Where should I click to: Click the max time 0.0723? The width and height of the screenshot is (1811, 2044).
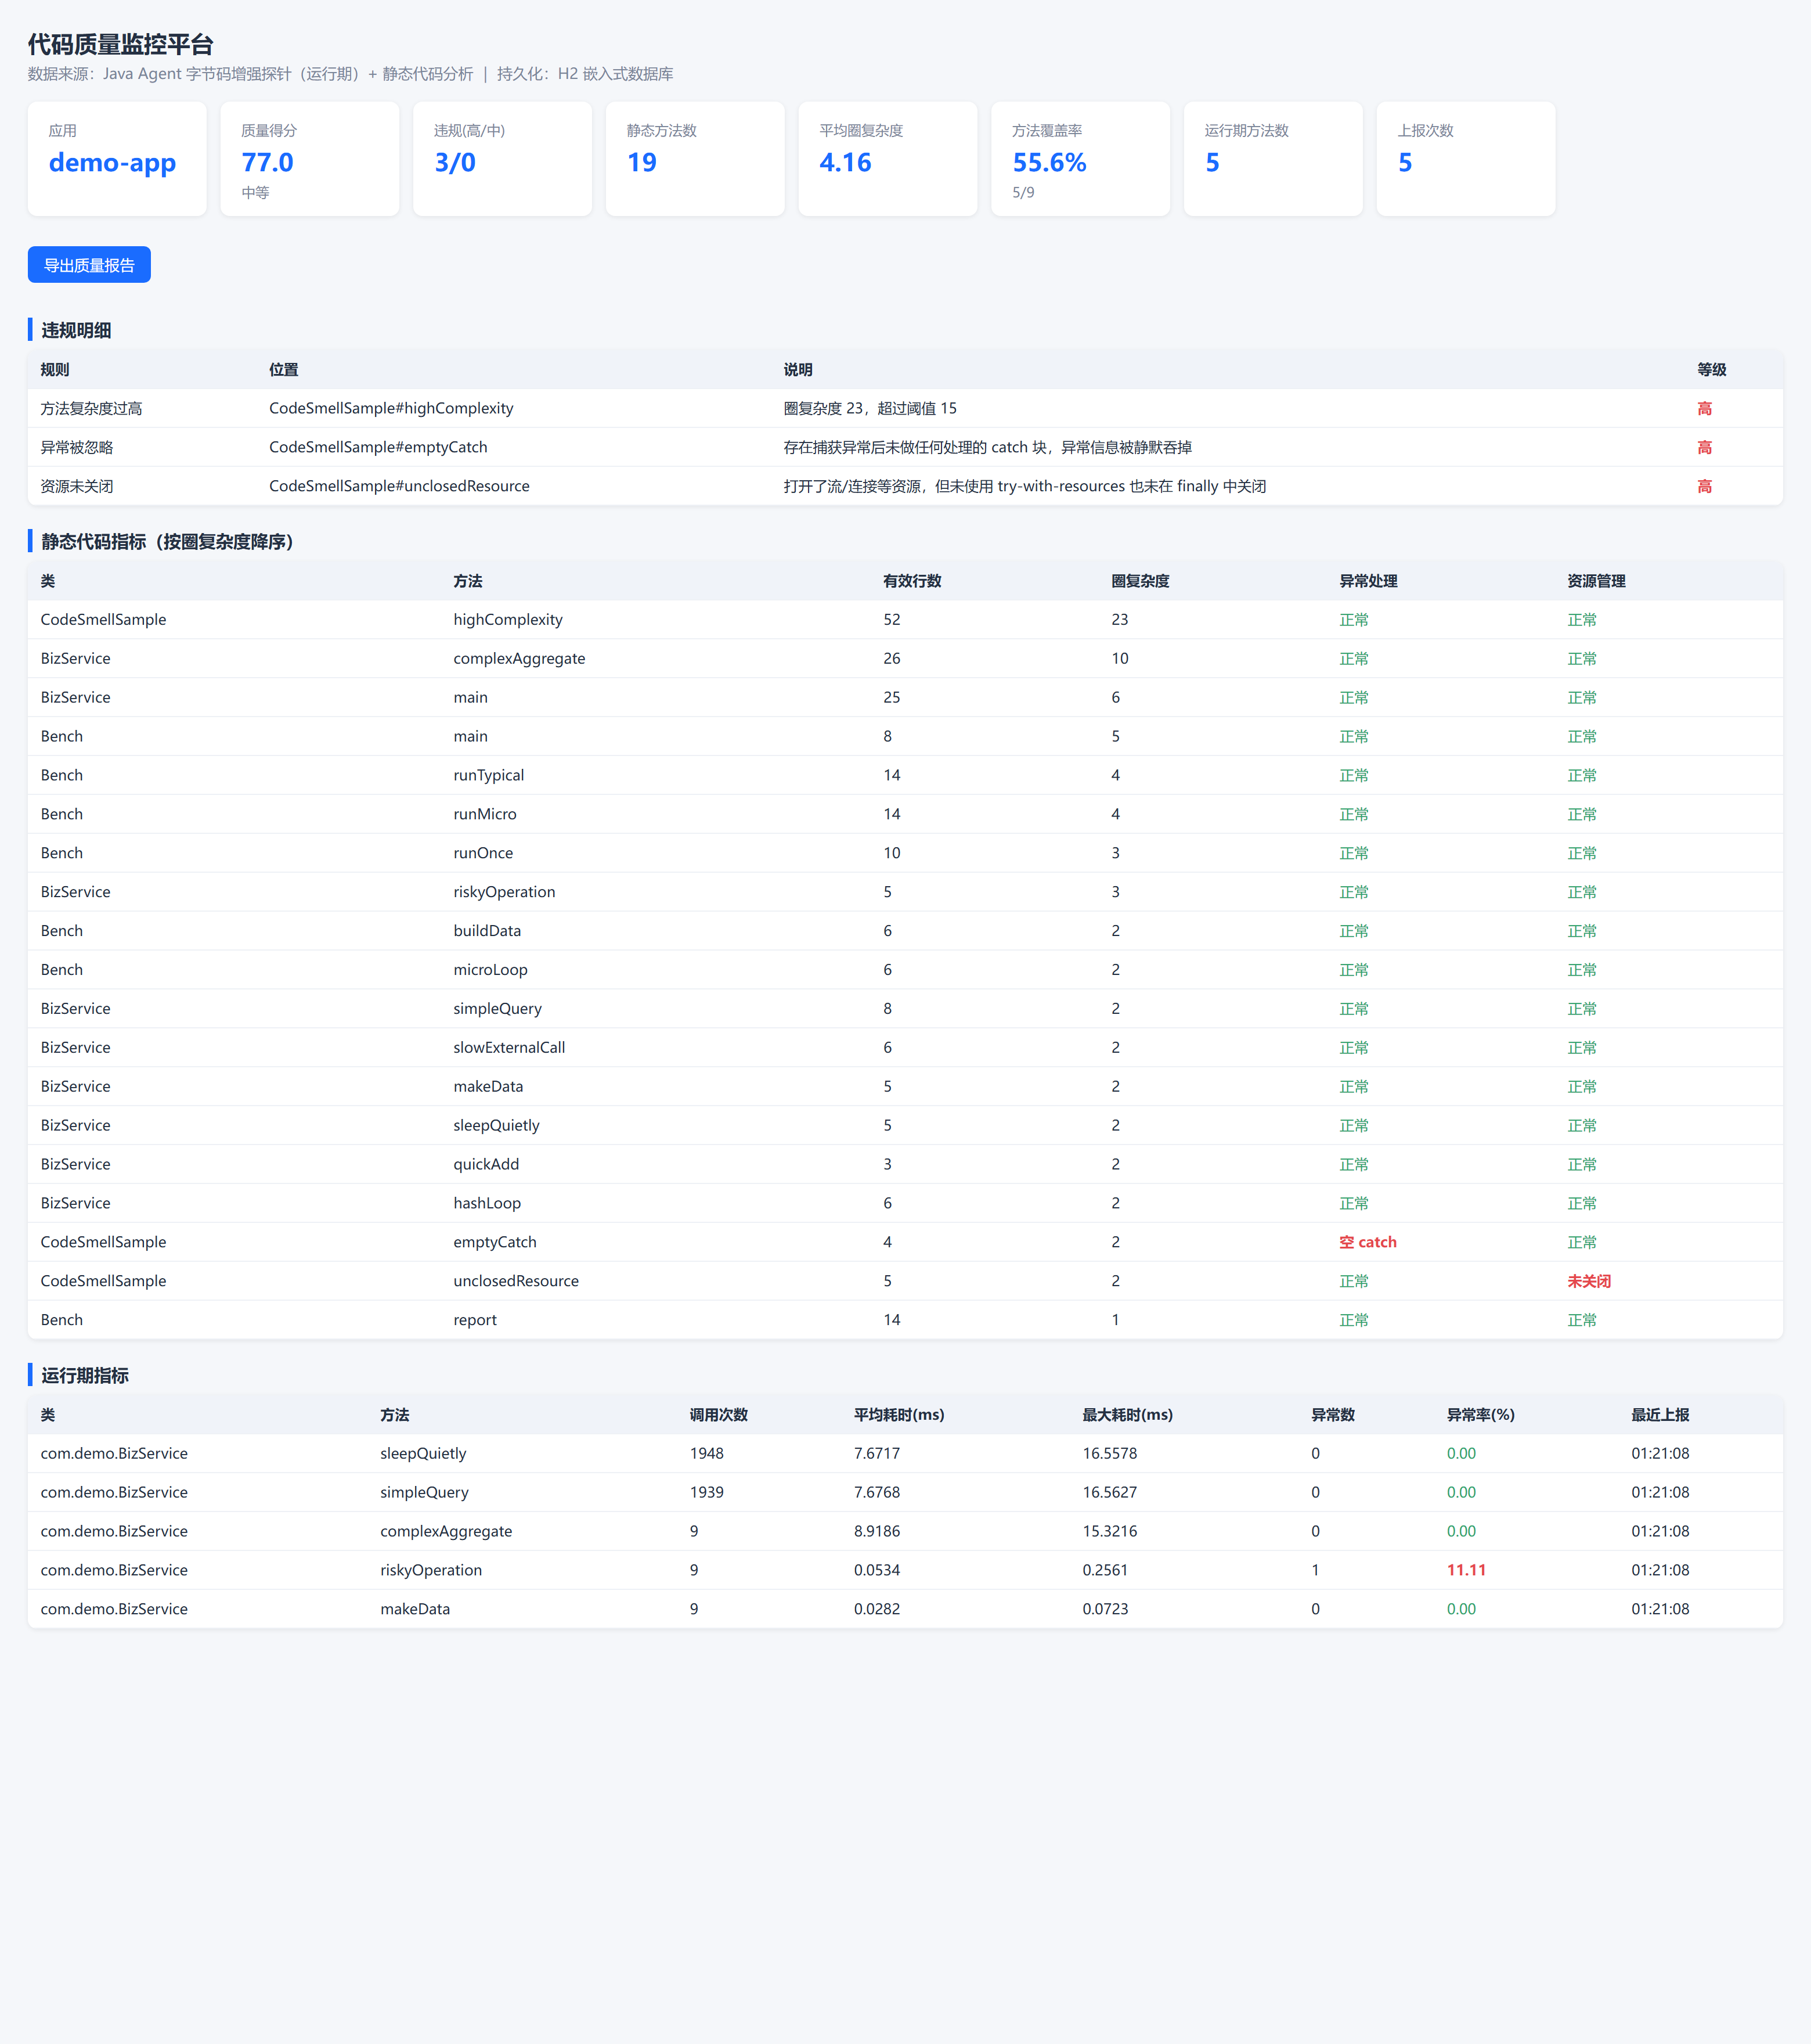(x=1105, y=1609)
